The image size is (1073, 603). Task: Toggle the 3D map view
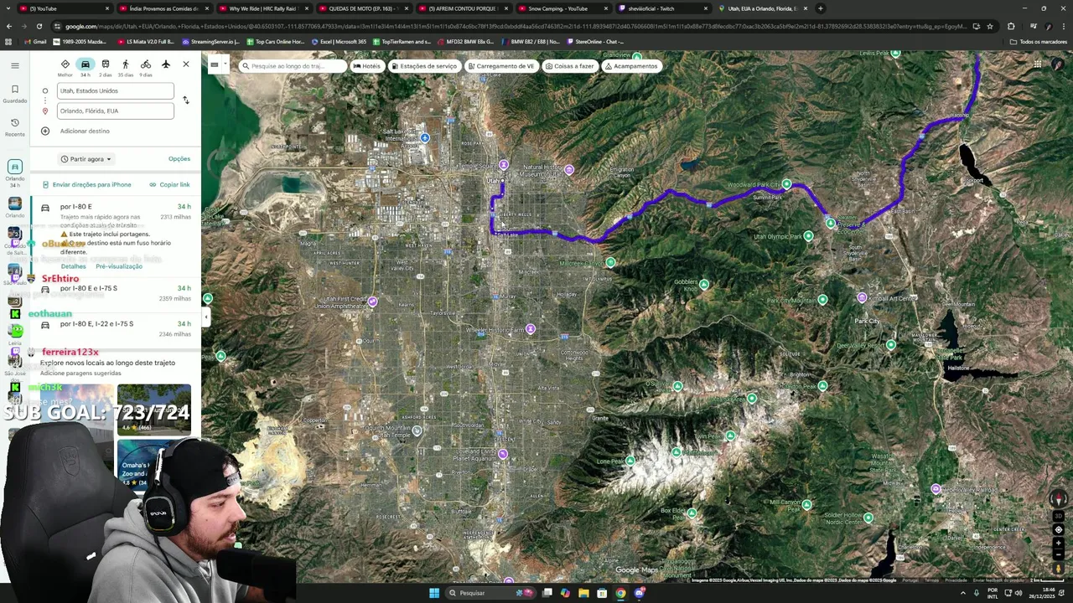[x=1059, y=517]
